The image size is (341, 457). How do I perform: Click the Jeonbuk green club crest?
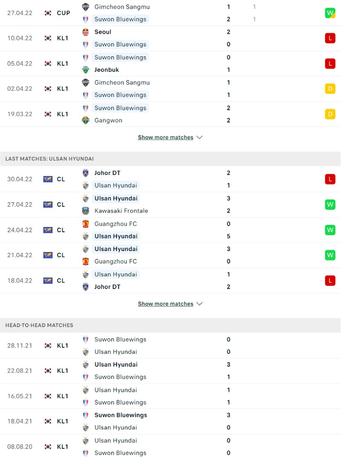coord(85,70)
